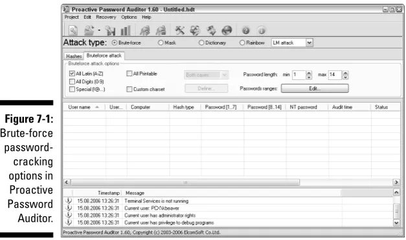
Task: Open the Recovery menu
Action: point(106,17)
